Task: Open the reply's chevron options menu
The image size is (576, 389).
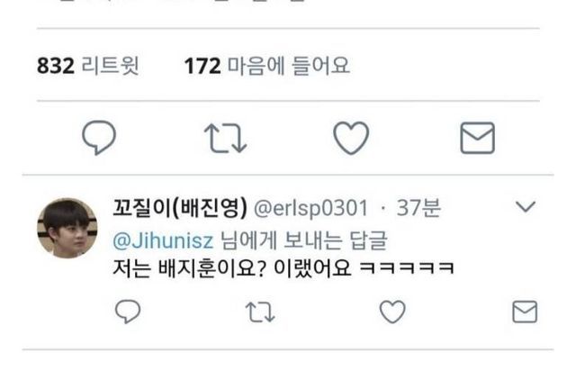Action: 526,206
